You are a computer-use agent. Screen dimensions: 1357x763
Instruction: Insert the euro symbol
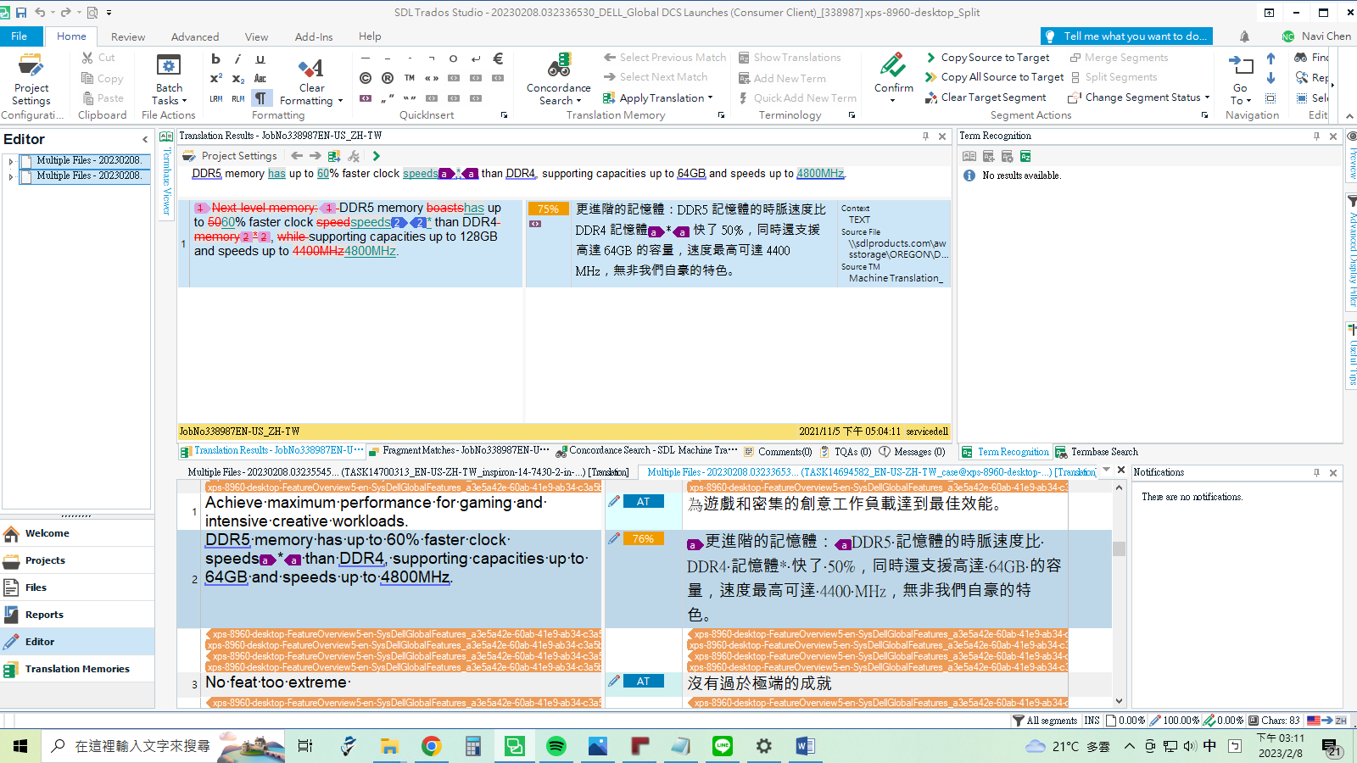tap(498, 58)
